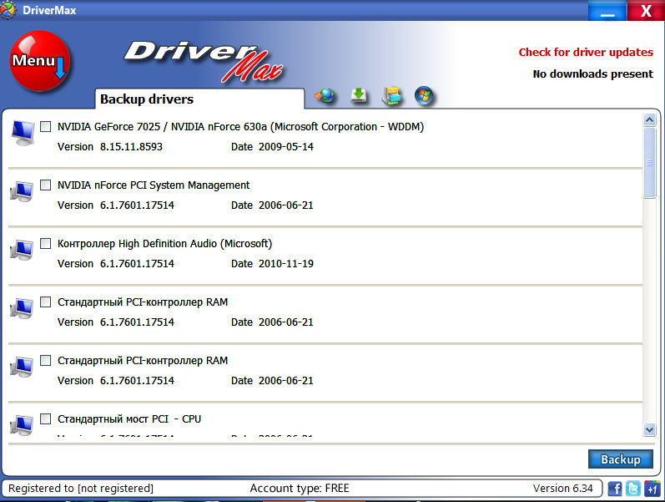Check the NVIDIA GeForce 7025 driver checkbox
665x502 pixels.
point(45,127)
